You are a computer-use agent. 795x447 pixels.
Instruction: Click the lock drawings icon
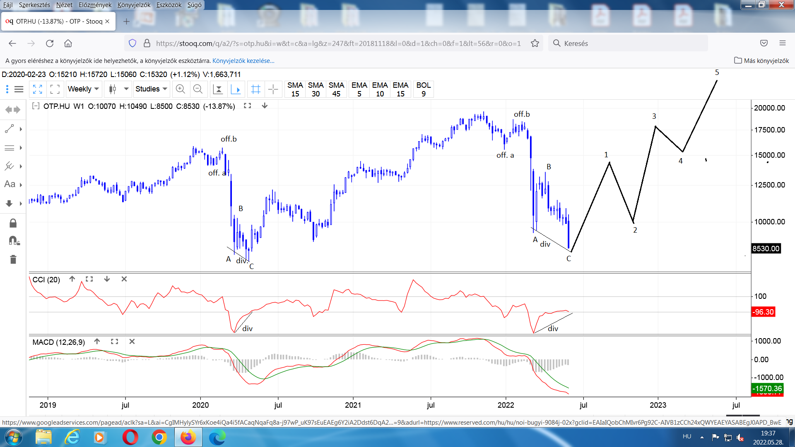coord(13,223)
